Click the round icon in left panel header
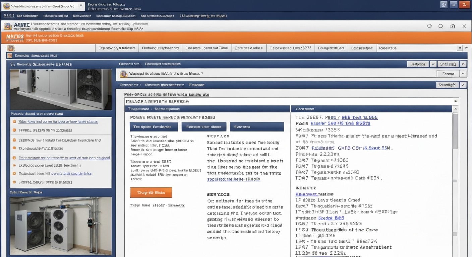Viewport: 472px width, 257px height. (x=13, y=64)
